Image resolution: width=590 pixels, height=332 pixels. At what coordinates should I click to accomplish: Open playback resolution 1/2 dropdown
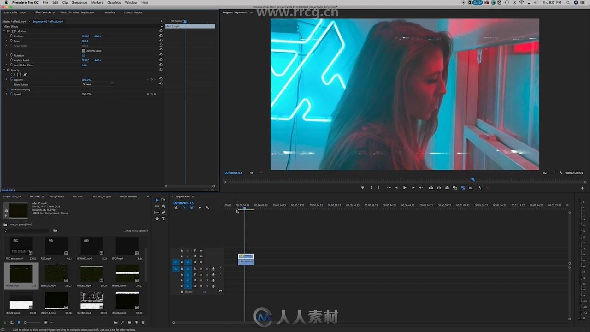(x=549, y=173)
